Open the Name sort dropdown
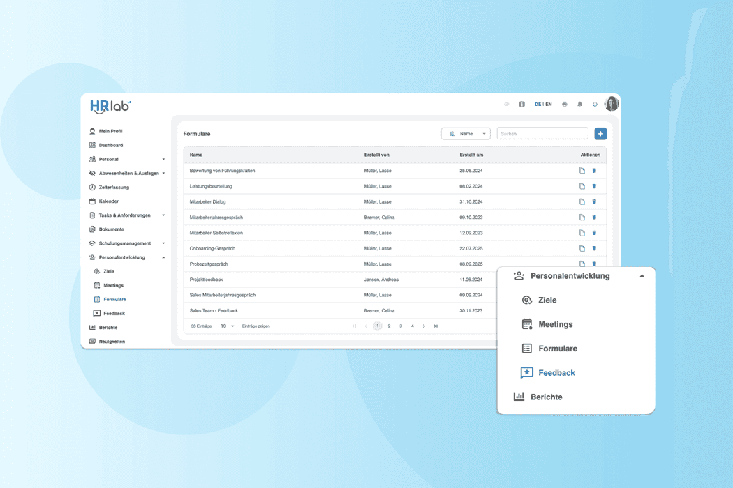Viewport: 733px width, 488px height. click(x=466, y=134)
